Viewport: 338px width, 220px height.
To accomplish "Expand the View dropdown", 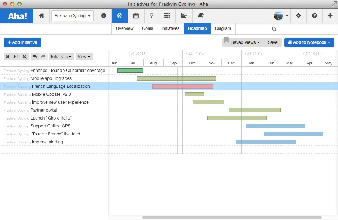I will pyautogui.click(x=84, y=57).
